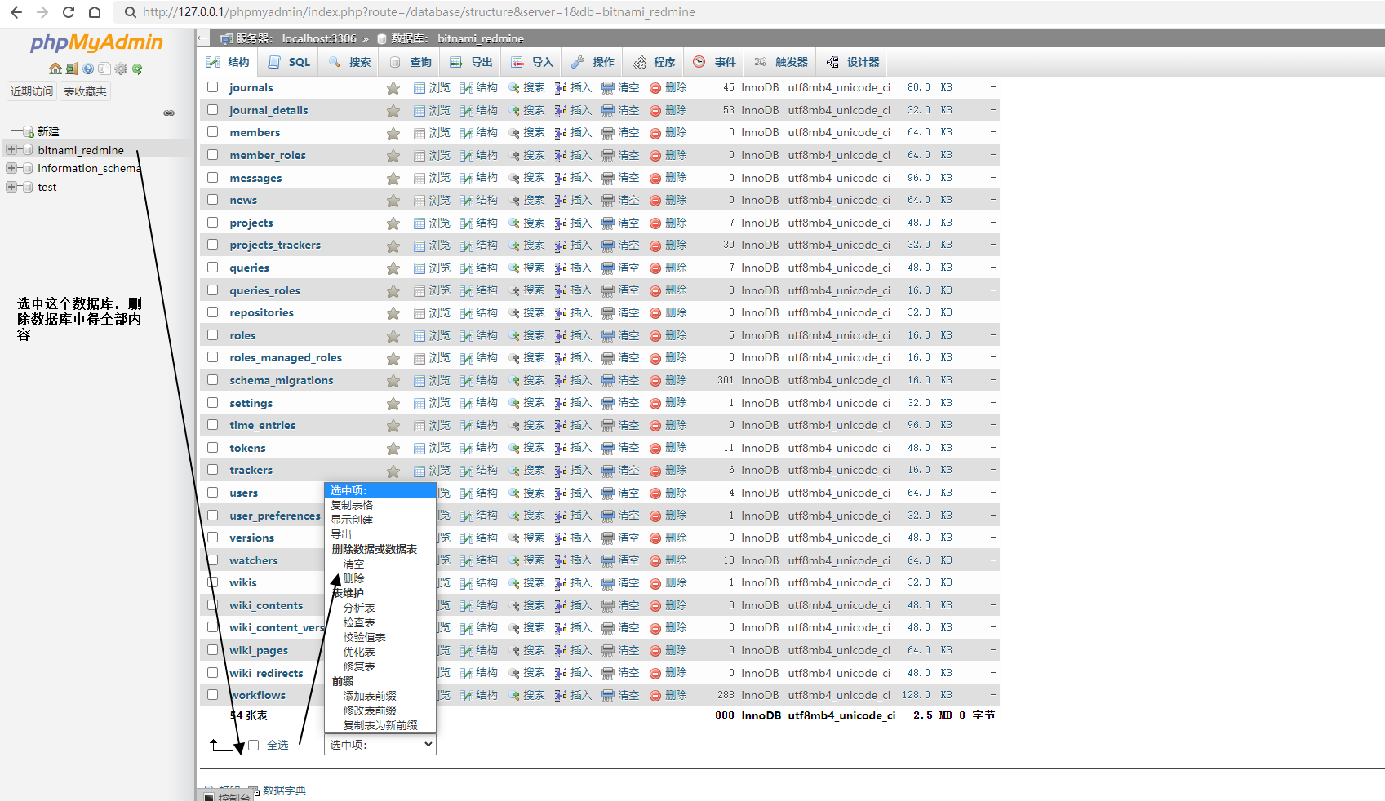Open the 选中项 dropdown below the table
Image resolution: width=1385 pixels, height=801 pixels.
(380, 745)
